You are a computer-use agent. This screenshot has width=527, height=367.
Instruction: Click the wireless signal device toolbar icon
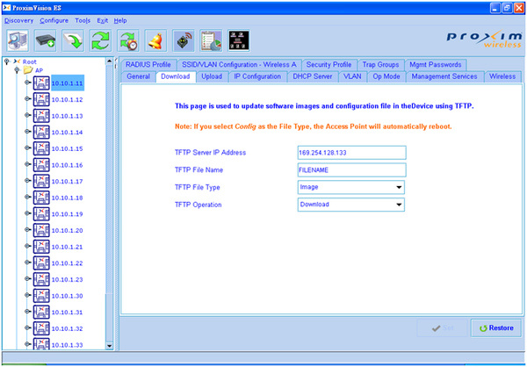tap(184, 40)
